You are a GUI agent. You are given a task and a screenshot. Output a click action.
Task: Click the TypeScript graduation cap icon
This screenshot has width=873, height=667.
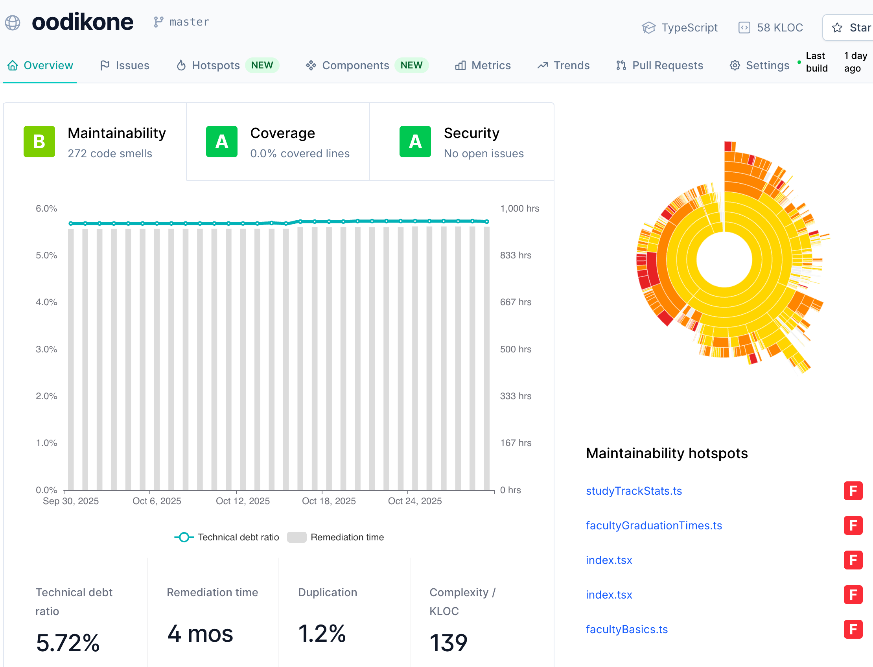pos(648,28)
